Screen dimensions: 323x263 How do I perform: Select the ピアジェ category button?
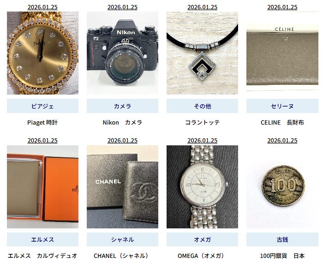tap(42, 106)
